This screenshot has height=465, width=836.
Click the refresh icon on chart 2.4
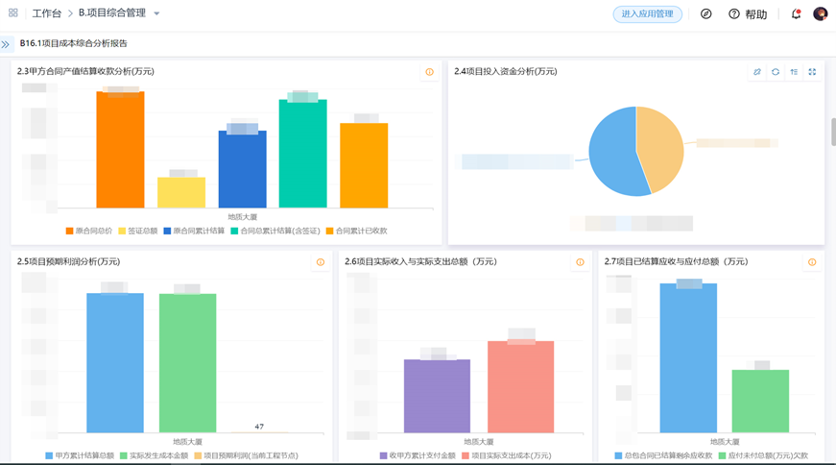(776, 72)
